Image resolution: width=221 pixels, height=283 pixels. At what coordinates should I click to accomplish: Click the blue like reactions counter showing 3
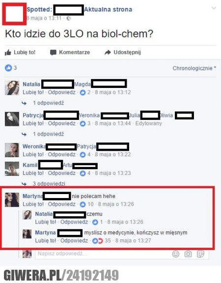11,68
